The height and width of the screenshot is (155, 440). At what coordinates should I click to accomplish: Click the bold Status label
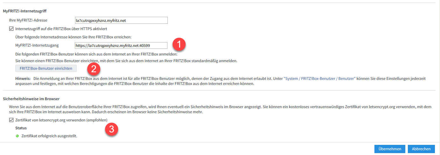(21, 128)
